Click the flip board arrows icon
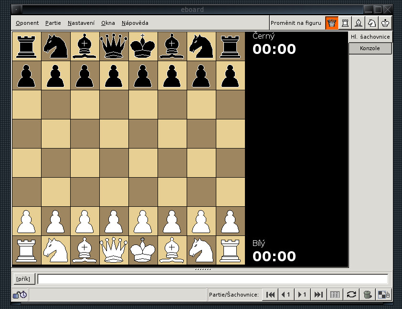402x309 pixels. click(x=351, y=295)
